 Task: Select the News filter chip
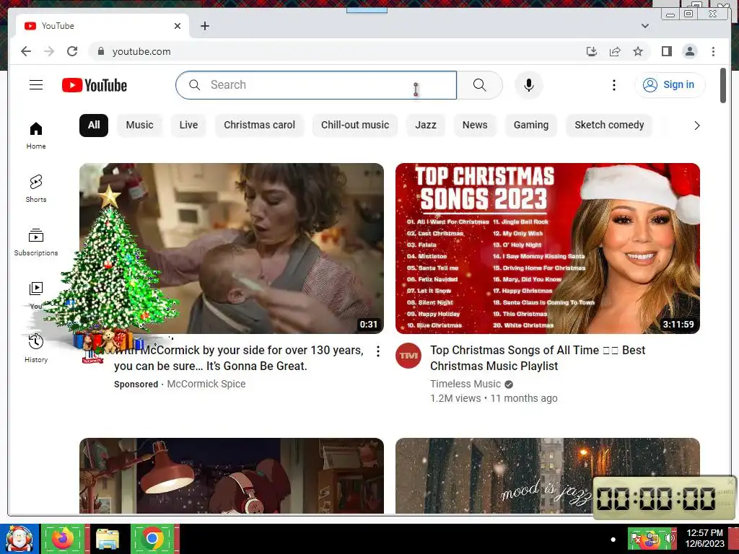tap(475, 126)
